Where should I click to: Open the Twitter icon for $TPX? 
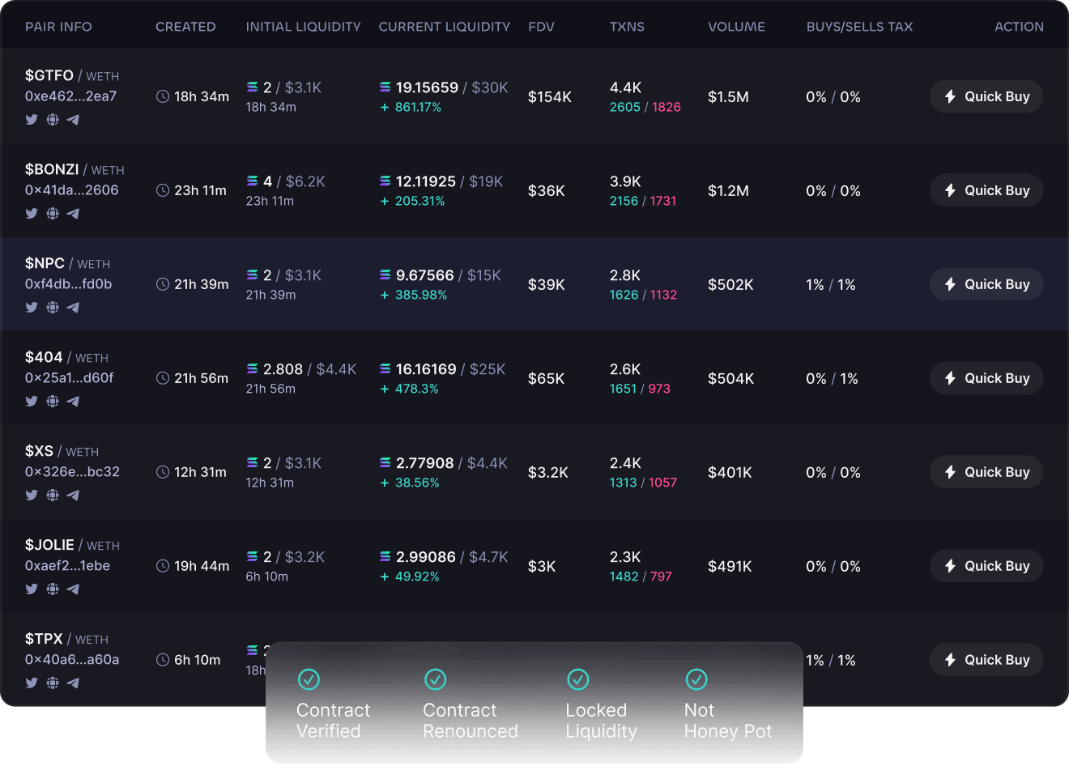(32, 683)
